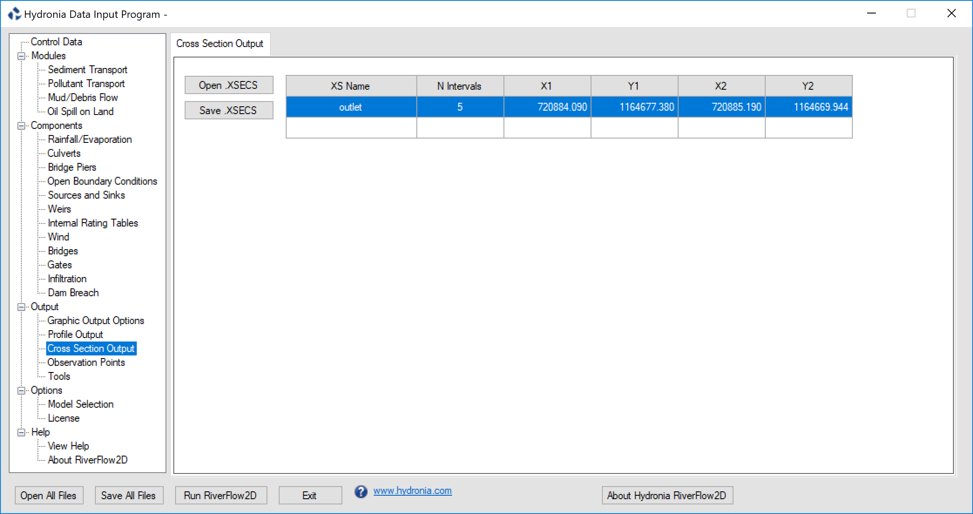Click the N Intervals column header
This screenshot has height=514, width=973.
[460, 86]
